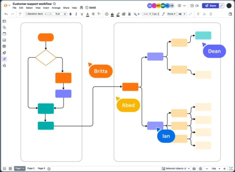Screen dimensions: 235x172
Task: Toggle underline formatting
Action: tap(82, 14)
